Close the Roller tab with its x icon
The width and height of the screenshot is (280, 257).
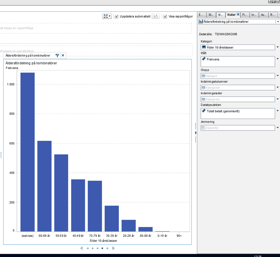238,15
